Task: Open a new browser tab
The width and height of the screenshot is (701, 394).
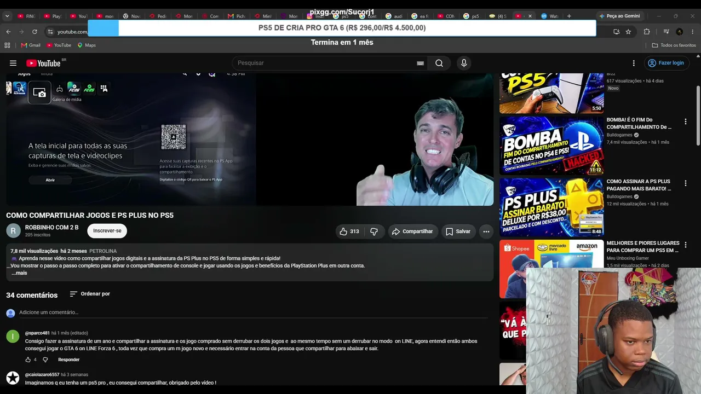Action: [x=569, y=16]
